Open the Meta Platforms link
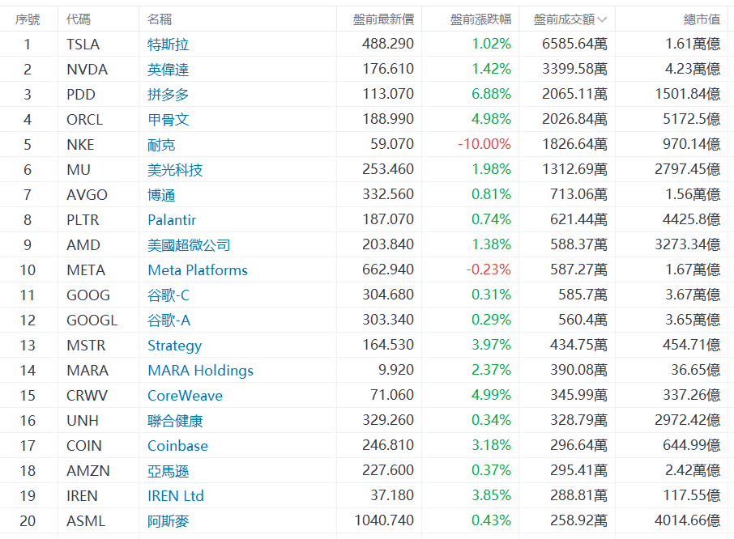This screenshot has height=539, width=734. click(198, 270)
